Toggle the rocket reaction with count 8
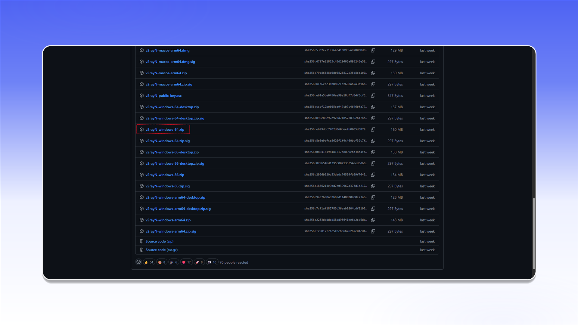 199,262
